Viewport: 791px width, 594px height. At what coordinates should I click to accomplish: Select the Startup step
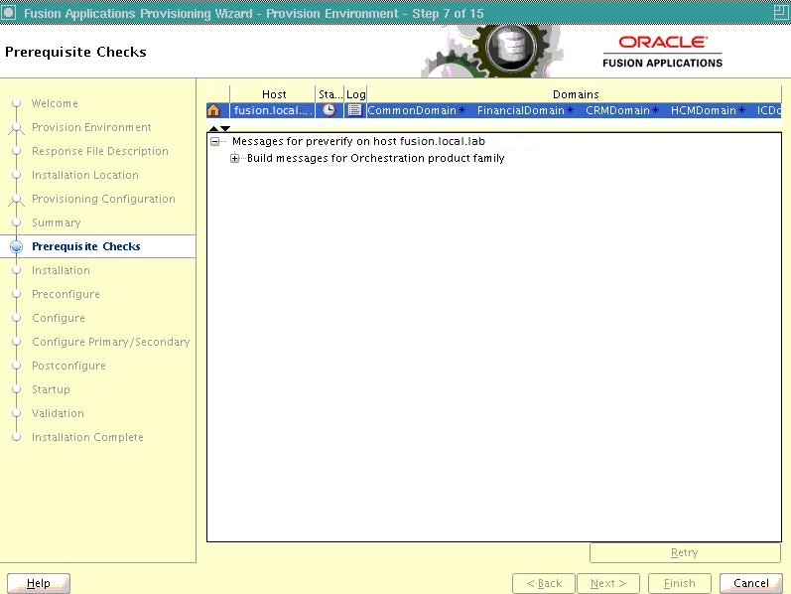[x=51, y=389]
